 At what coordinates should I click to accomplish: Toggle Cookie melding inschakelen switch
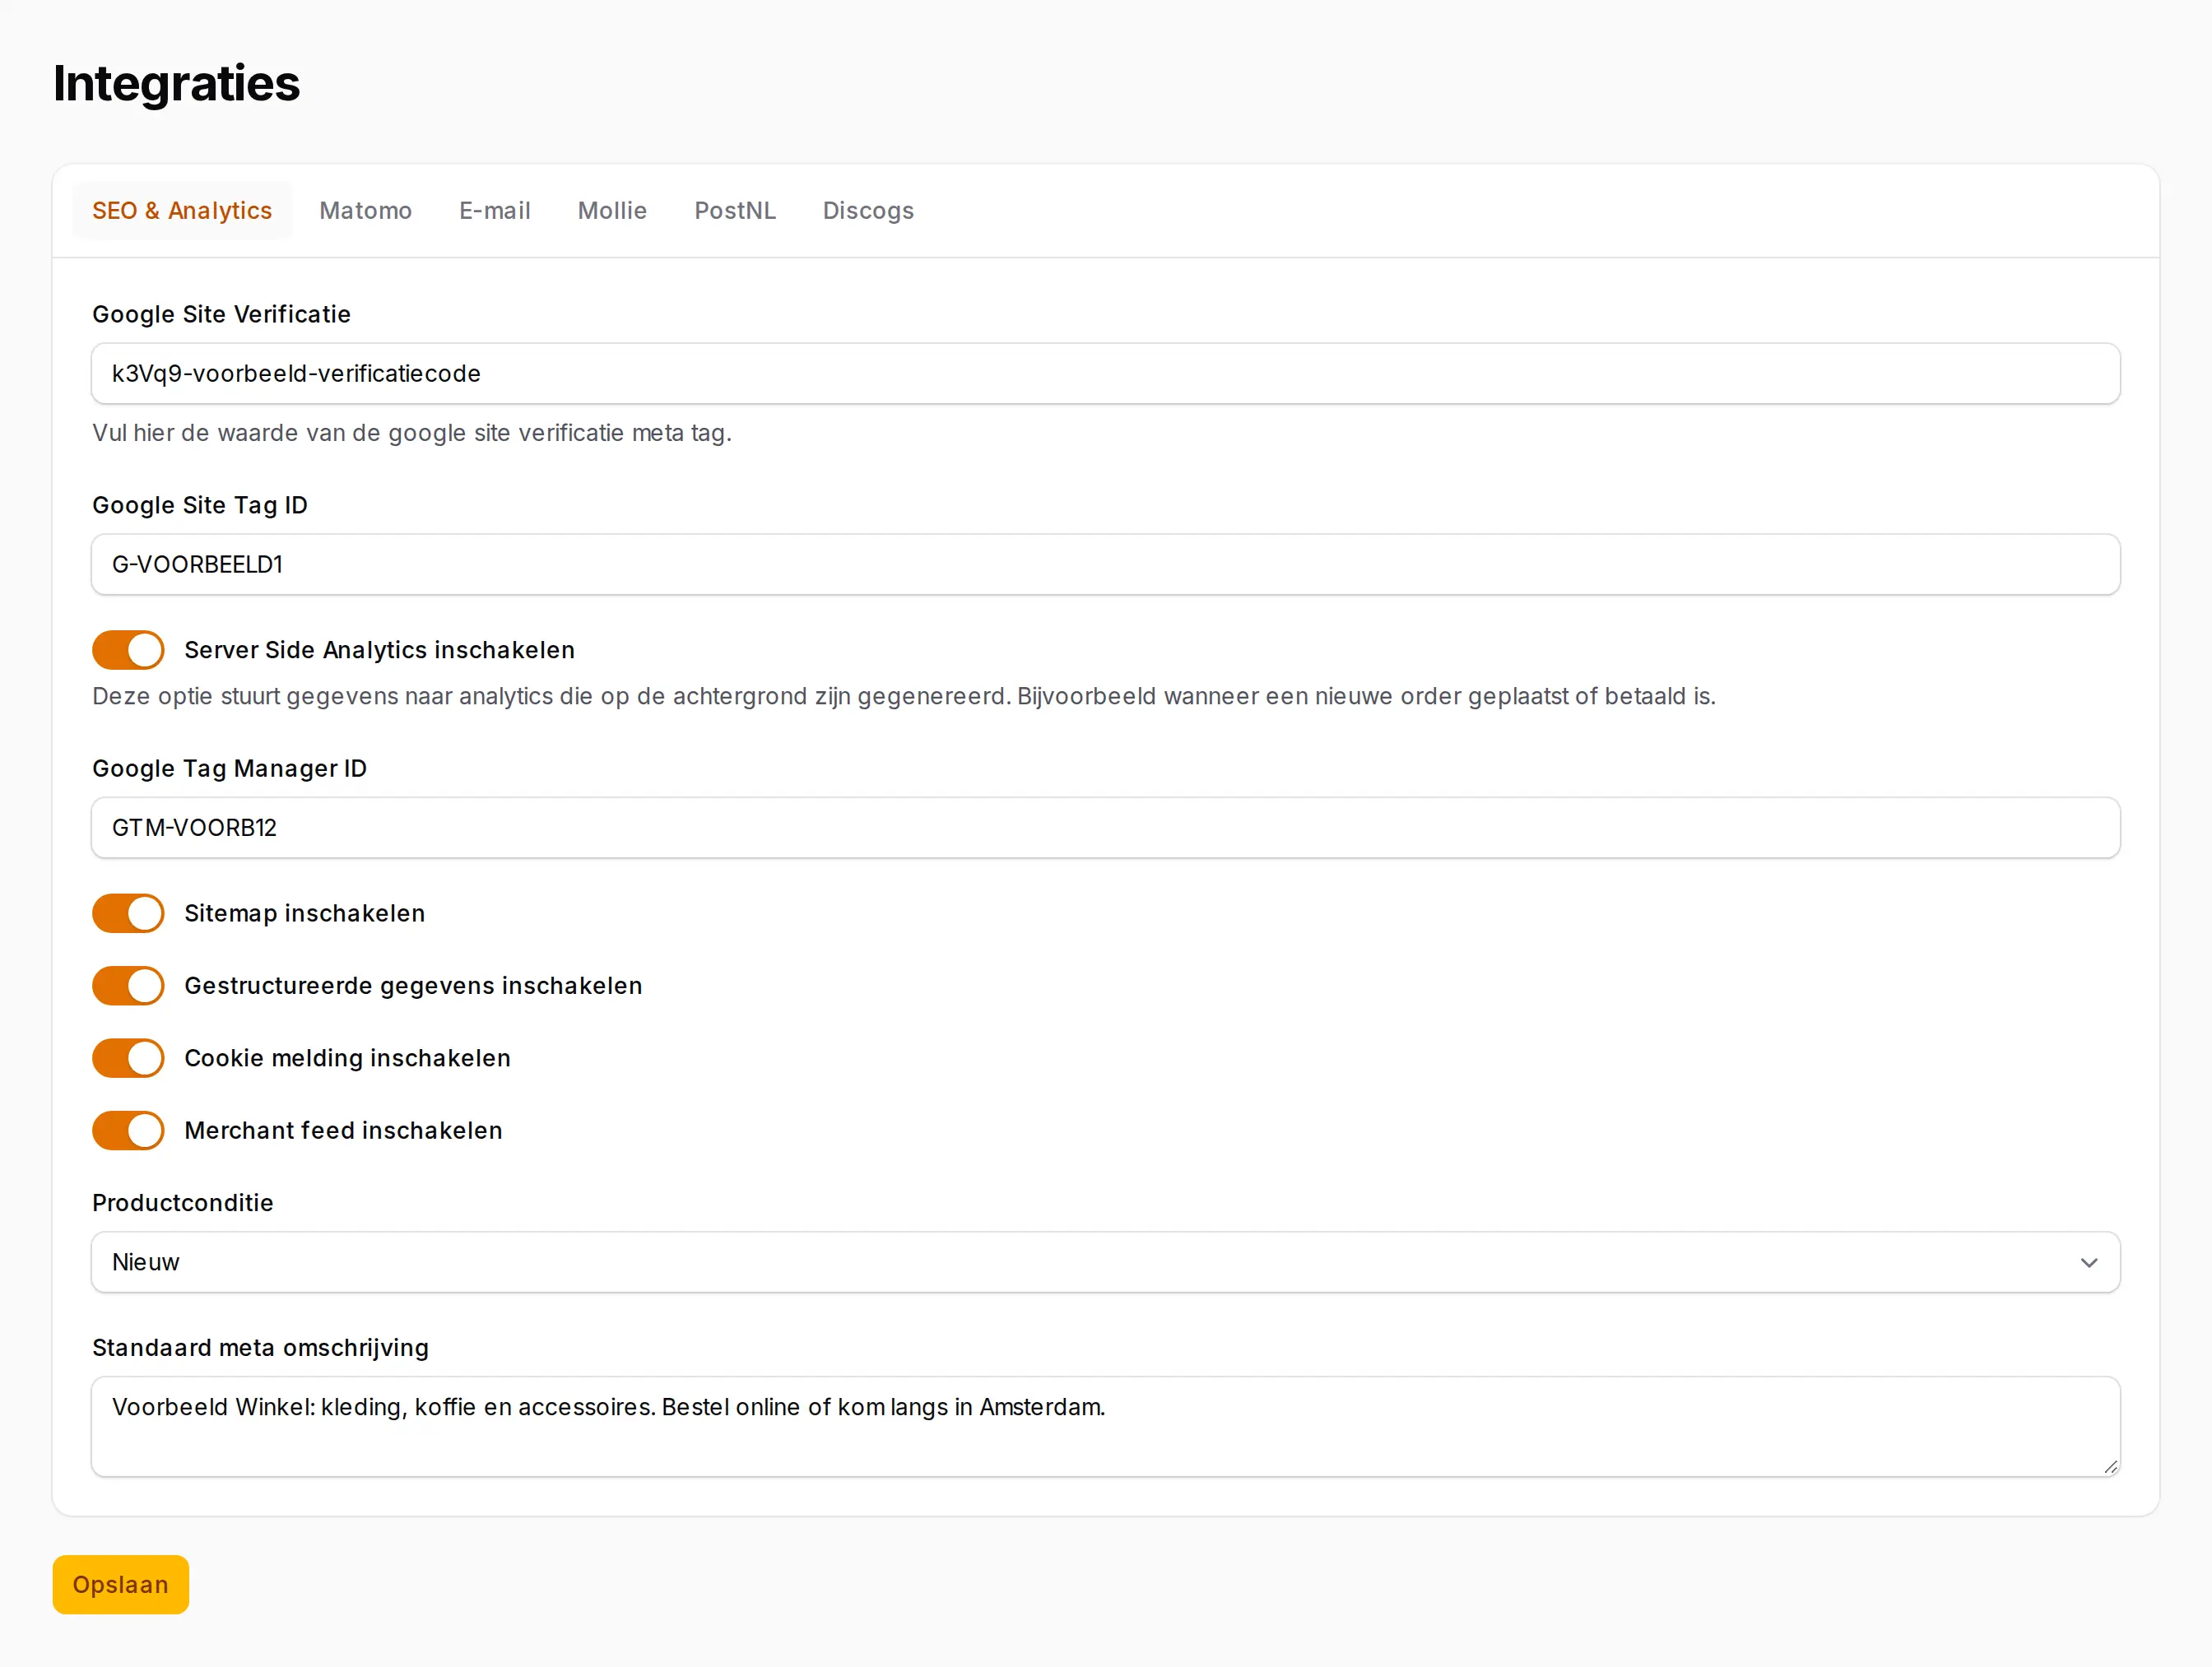128,1058
